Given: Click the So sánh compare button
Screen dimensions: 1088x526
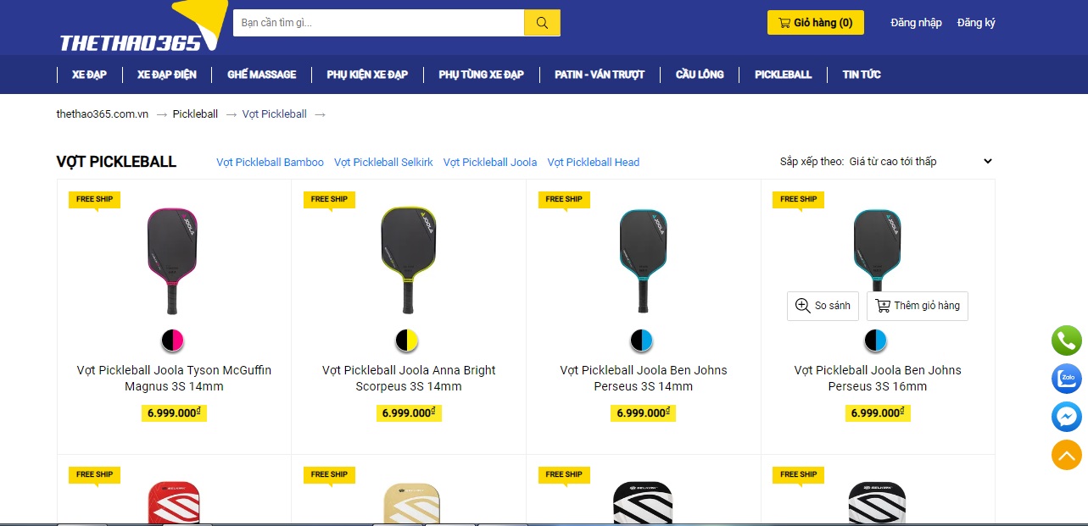Looking at the screenshot, I should 823,306.
